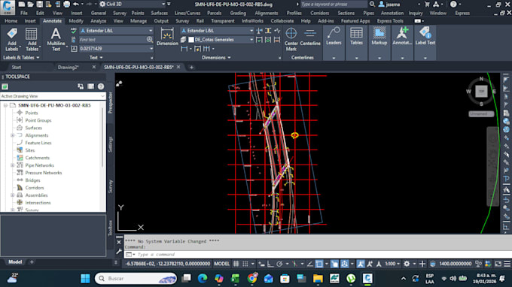Toggle MODEL space button in status bar
The width and height of the screenshot is (512, 287).
tap(221, 264)
